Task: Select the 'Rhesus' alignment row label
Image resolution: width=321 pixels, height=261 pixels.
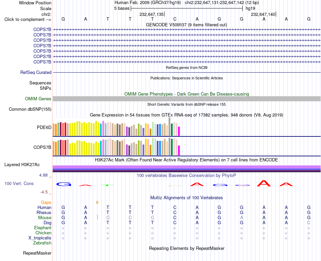Action: (x=44, y=212)
